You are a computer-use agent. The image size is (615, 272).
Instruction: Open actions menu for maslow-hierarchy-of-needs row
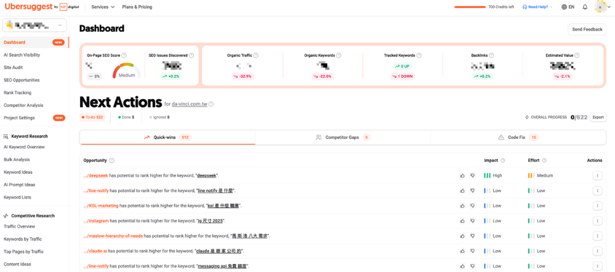597,236
